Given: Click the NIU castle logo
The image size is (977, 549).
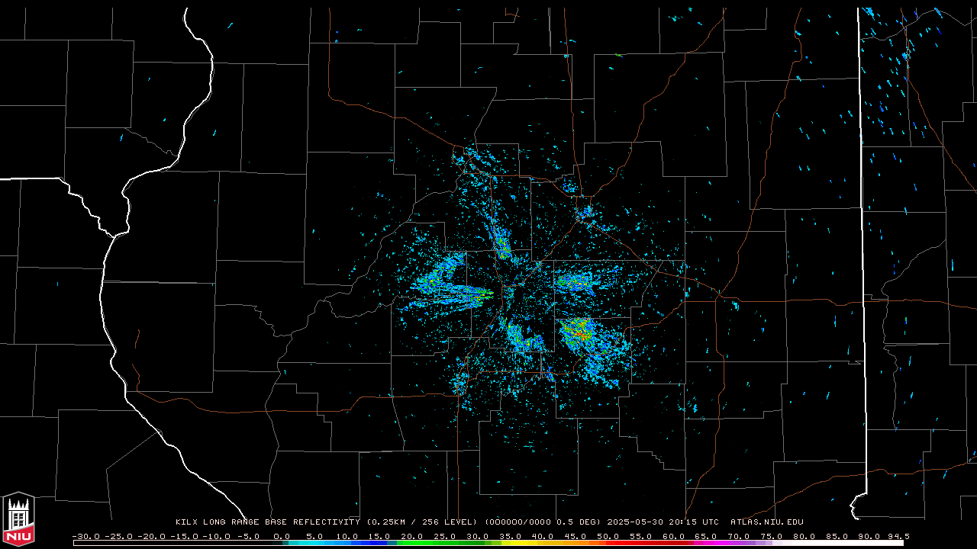Looking at the screenshot, I should (x=18, y=518).
